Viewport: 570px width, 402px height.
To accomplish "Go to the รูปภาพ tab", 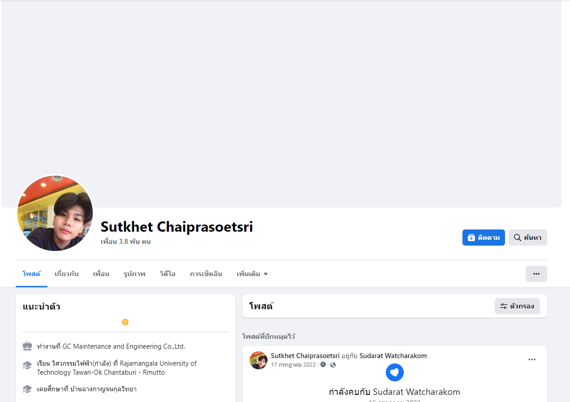I will [134, 274].
